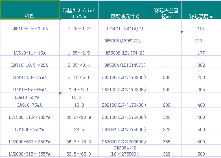
Task: Click cell LU510-5.5~7.5A
Action: point(30,25)
